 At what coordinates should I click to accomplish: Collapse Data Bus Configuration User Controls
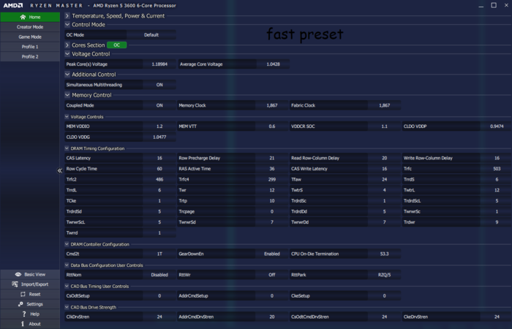(x=67, y=265)
